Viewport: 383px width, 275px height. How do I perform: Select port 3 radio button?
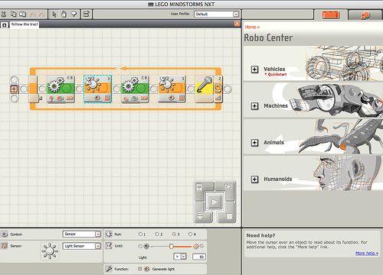click(x=174, y=234)
